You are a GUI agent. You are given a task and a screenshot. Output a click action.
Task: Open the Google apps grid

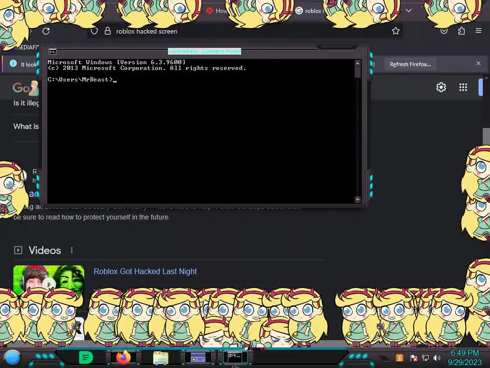[x=463, y=87]
